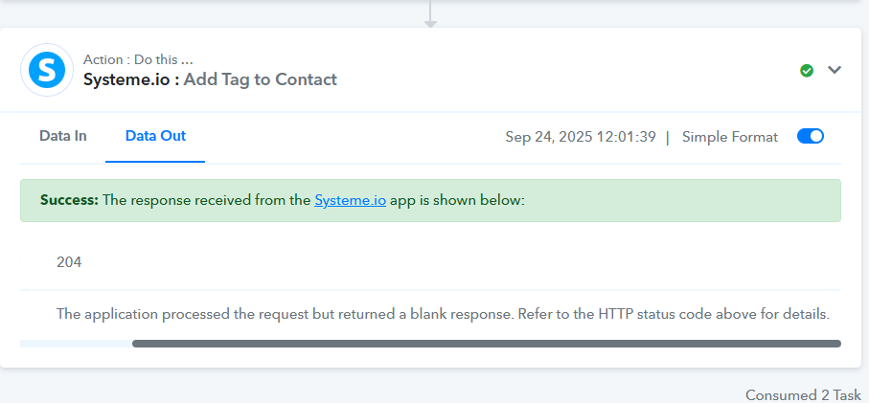Click the Sep 24, 2025 12:01:39 timestamp

581,137
